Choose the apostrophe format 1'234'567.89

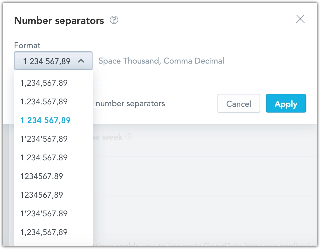(x=44, y=213)
